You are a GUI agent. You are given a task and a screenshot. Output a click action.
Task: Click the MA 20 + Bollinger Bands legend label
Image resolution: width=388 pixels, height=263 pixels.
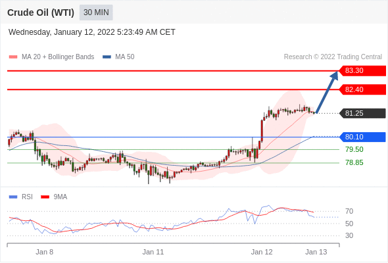(58, 57)
